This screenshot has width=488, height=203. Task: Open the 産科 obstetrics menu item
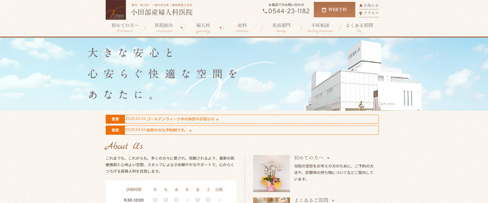[x=242, y=27]
